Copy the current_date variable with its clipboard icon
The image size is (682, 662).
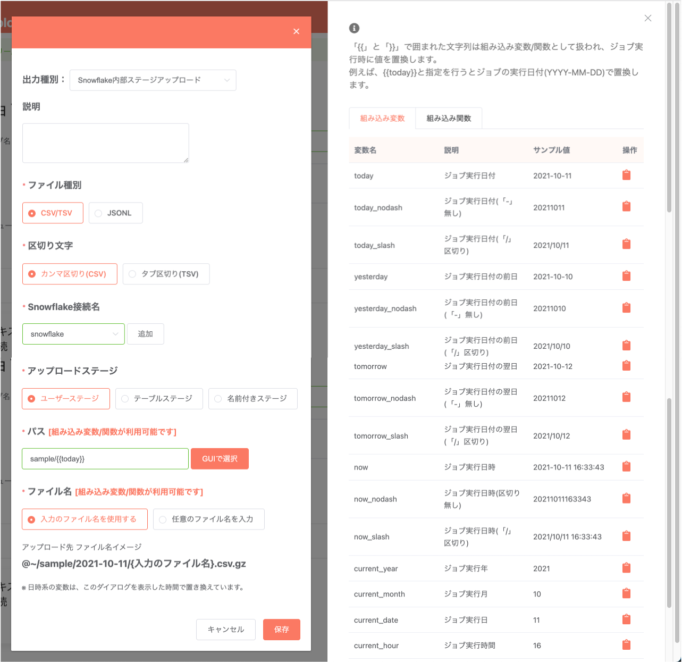coord(626,619)
